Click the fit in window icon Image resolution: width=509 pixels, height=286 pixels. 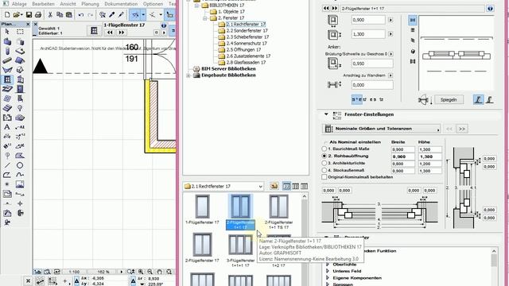[x=169, y=272]
